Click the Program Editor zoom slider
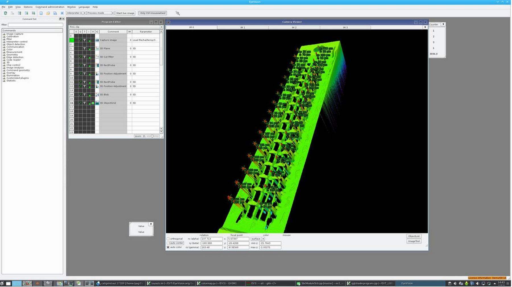This screenshot has height=287, width=512. point(152,136)
